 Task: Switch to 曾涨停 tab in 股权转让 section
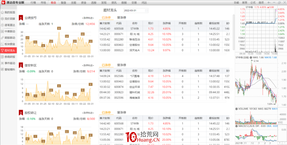(x=121, y=112)
